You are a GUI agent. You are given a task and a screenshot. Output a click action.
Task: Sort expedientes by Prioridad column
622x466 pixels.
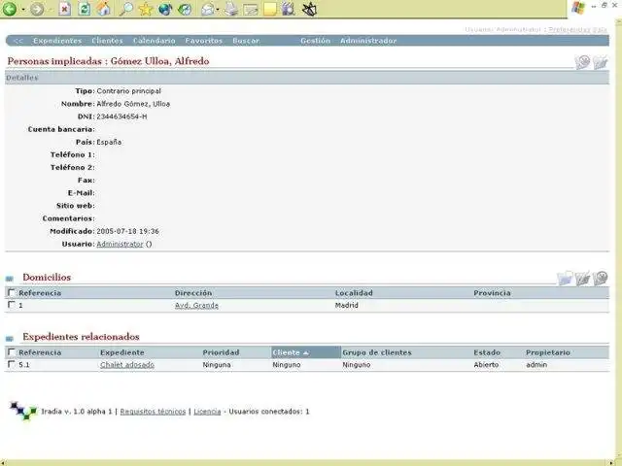tap(221, 352)
